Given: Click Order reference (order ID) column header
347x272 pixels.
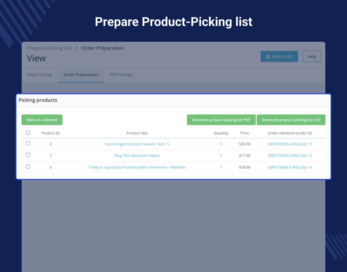Looking at the screenshot, I should coord(290,133).
